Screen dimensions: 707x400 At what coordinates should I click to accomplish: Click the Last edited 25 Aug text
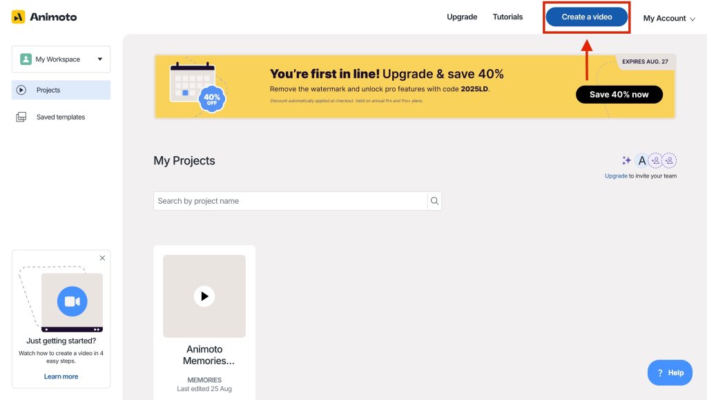(204, 389)
